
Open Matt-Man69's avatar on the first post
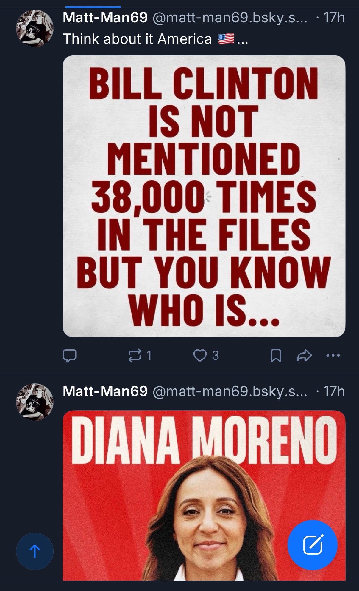(x=35, y=28)
